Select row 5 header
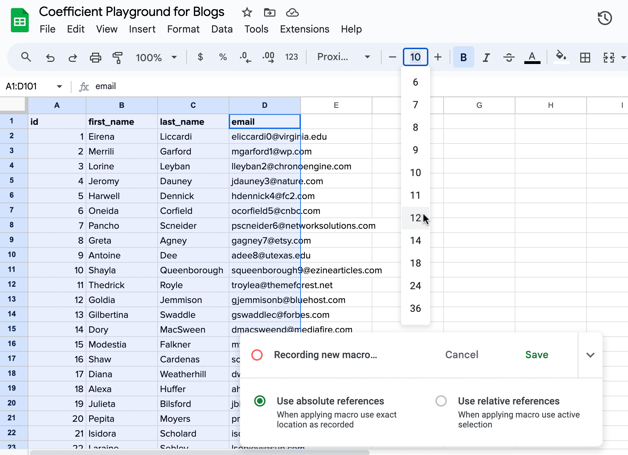 click(x=12, y=180)
